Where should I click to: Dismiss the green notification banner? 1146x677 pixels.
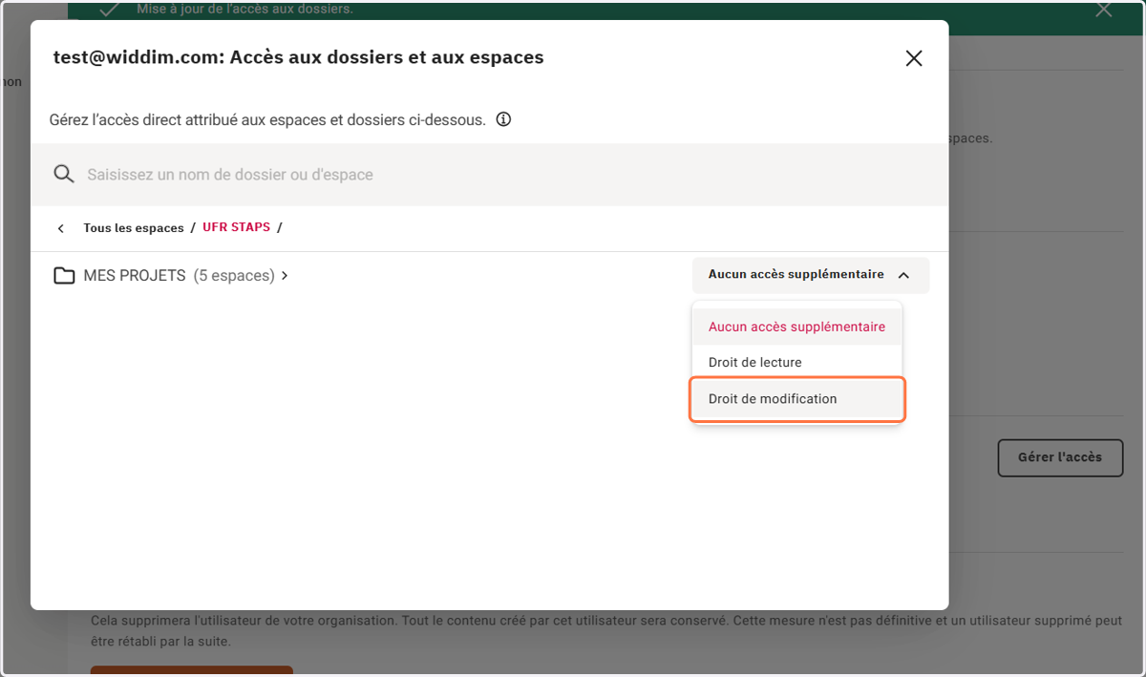[1104, 11]
